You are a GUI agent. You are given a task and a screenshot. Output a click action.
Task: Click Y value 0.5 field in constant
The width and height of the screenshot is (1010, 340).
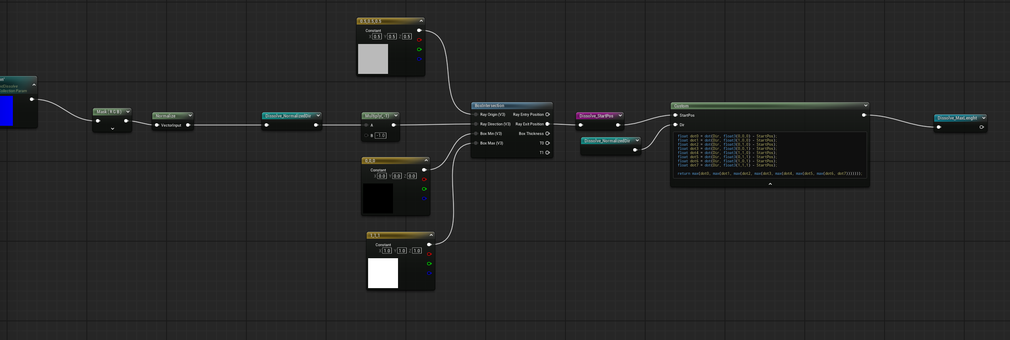(392, 37)
